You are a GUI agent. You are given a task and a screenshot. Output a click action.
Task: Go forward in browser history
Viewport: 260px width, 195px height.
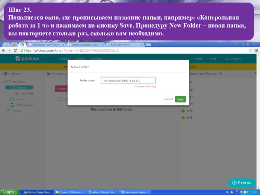pyautogui.click(x=9, y=50)
